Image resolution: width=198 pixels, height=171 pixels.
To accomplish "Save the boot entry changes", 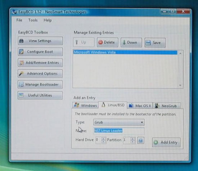I will point(155,43).
